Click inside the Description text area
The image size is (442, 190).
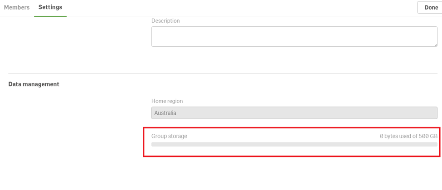tap(294, 36)
